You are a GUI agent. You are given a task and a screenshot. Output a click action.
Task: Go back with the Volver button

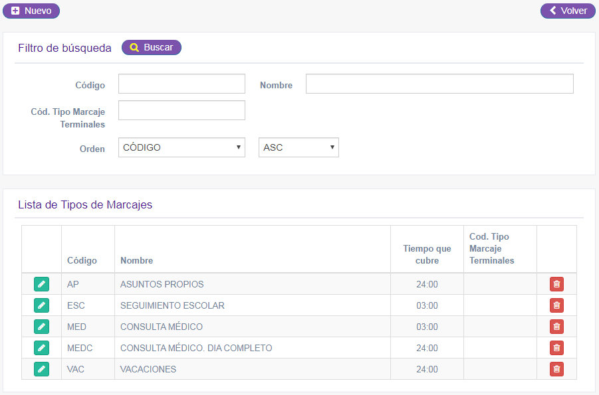pyautogui.click(x=568, y=11)
